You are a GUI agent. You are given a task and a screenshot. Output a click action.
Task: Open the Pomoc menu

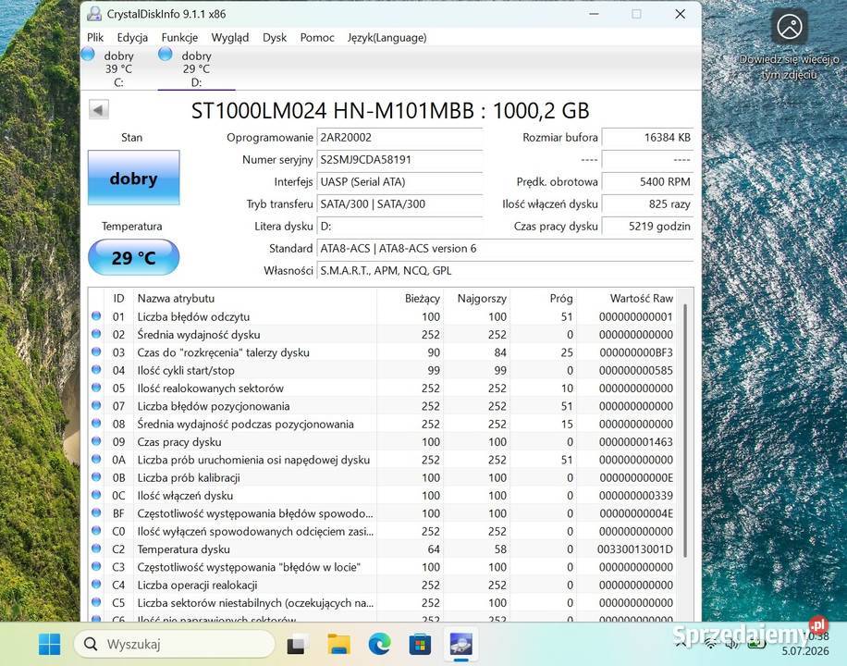pyautogui.click(x=317, y=38)
